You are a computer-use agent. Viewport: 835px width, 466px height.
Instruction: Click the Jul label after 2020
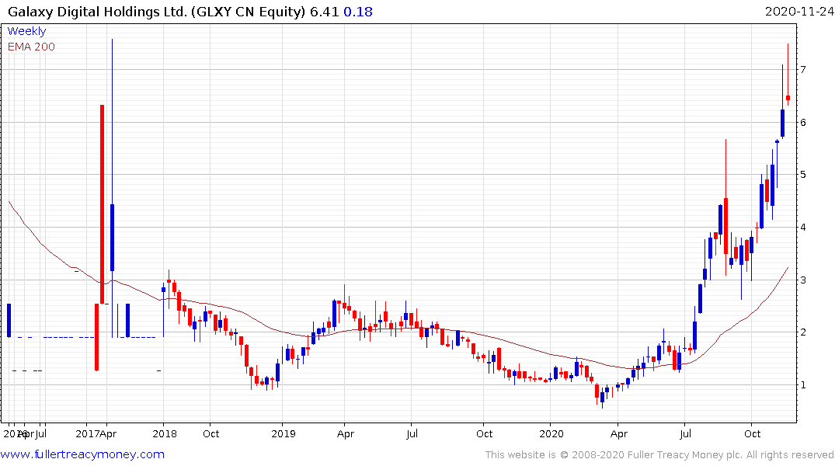click(x=685, y=433)
